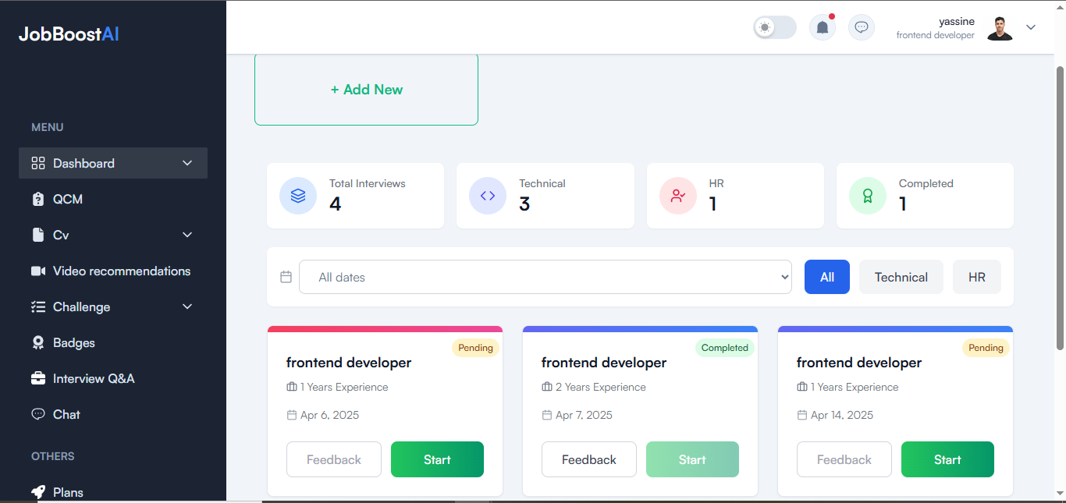This screenshot has height=503, width=1066.
Task: Expand the Dashboard submenu chevron
Action: coord(187,163)
